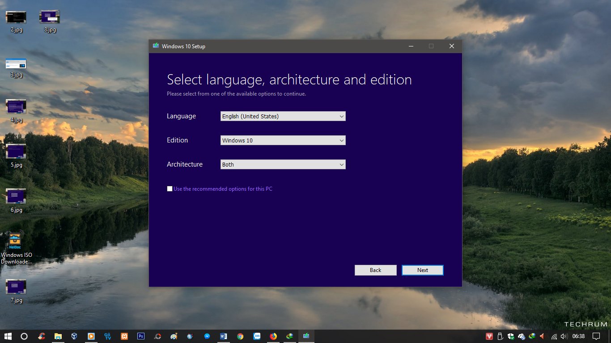Click the Back button
This screenshot has height=343, width=611.
pos(376,270)
